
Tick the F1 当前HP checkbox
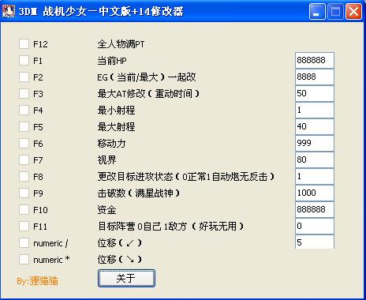24,61
